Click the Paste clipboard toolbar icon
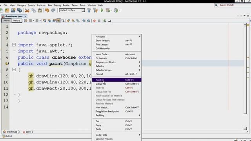This screenshot has height=141, width=251. [x=40, y=11]
